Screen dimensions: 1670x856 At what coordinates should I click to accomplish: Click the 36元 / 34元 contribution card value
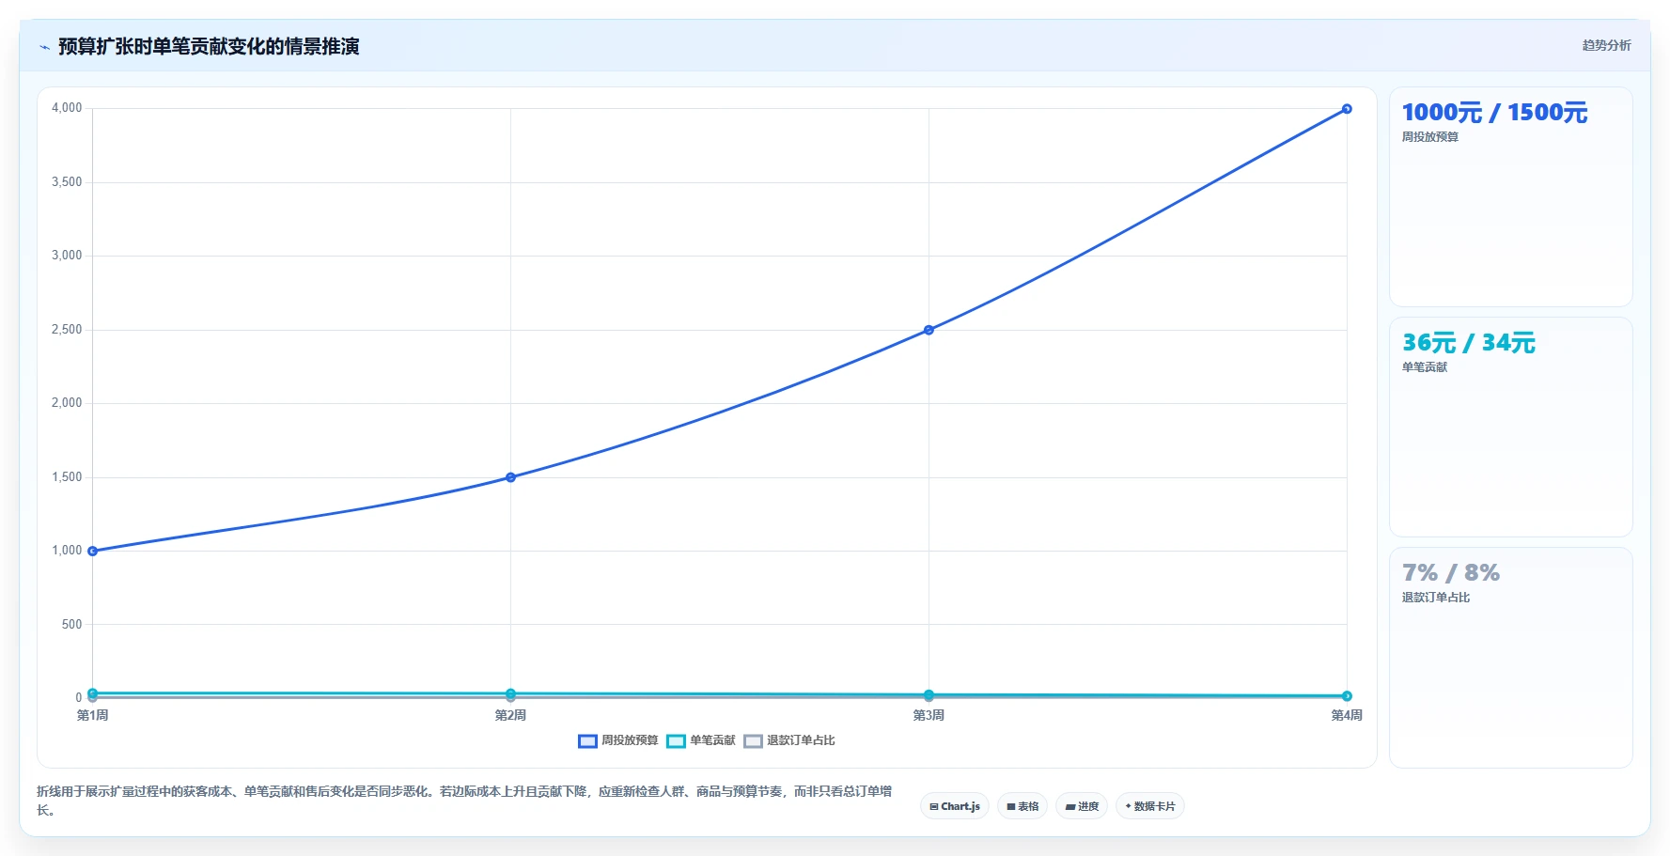point(1468,343)
